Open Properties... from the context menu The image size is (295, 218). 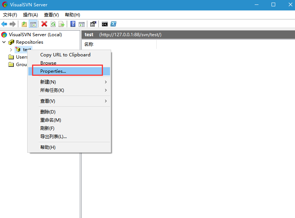pyautogui.click(x=69, y=71)
